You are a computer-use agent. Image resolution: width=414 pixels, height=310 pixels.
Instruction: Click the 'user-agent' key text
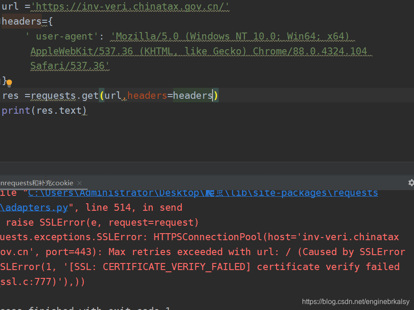(62, 36)
